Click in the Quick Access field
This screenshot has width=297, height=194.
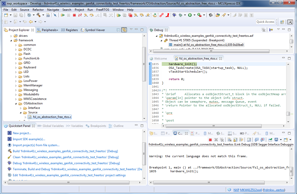(265, 22)
